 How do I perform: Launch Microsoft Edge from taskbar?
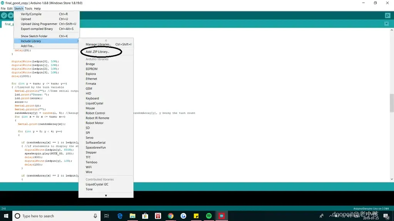120,216
